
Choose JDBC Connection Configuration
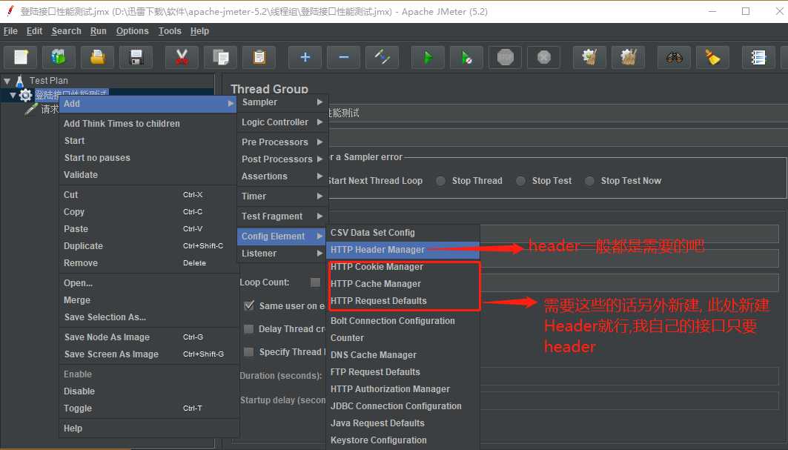[403, 406]
